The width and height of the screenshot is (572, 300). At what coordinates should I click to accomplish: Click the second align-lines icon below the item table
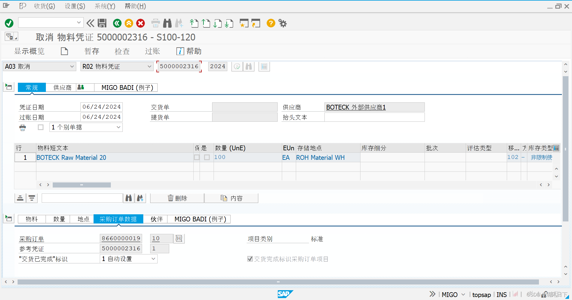point(32,198)
